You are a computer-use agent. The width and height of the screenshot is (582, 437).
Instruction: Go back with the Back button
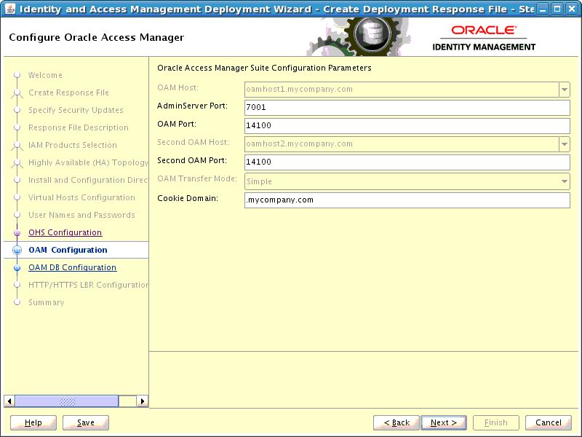click(x=396, y=422)
